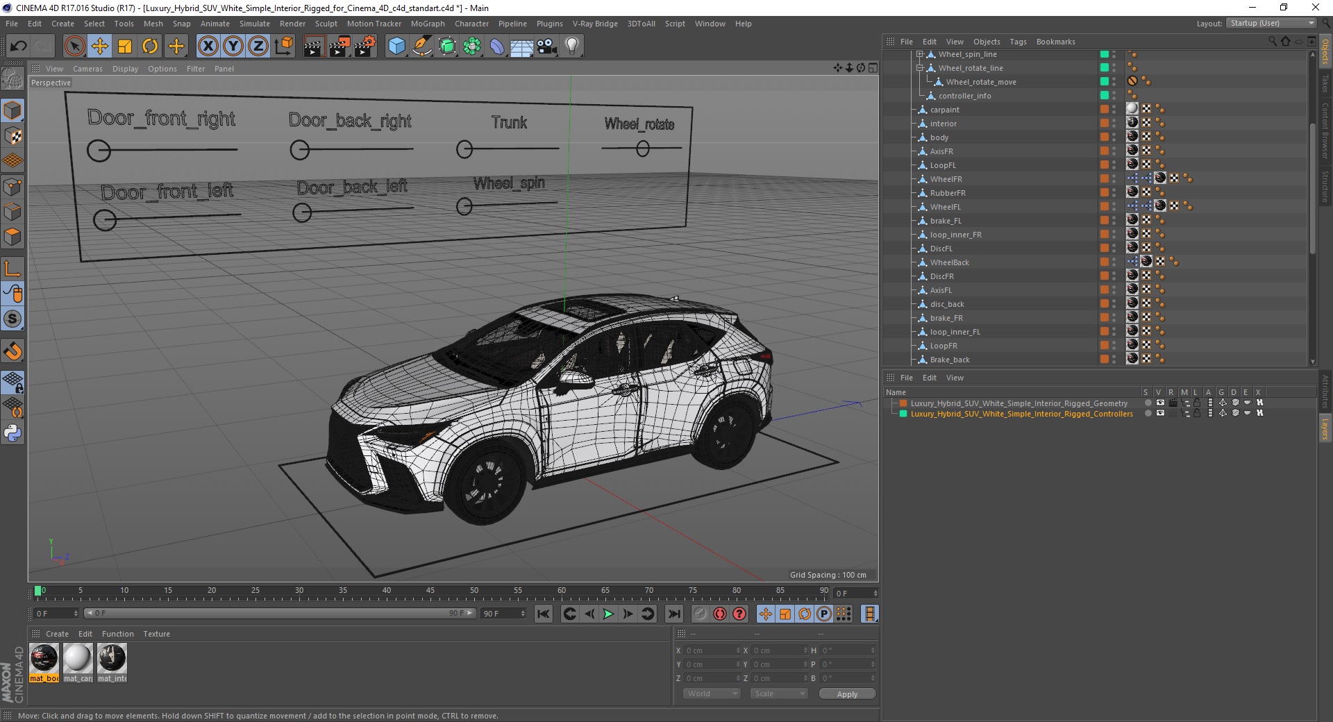This screenshot has width=1333, height=722.
Task: Click the coordinate system icon
Action: pyautogui.click(x=283, y=47)
